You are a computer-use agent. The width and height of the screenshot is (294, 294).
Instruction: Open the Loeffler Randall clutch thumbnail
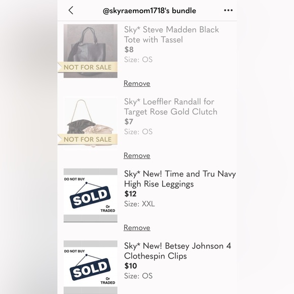(90, 123)
